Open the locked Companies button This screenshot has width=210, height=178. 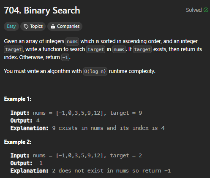point(65,26)
